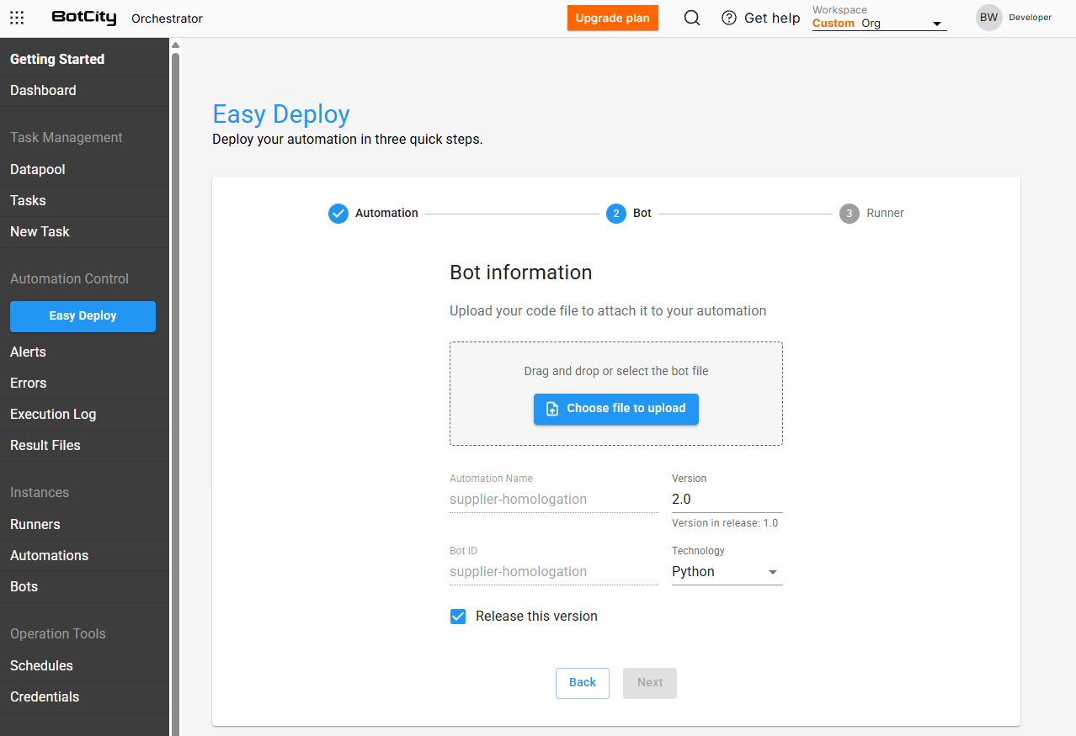Viewport: 1076px width, 736px height.
Task: Open Alerts in the sidebar
Action: [84, 352]
